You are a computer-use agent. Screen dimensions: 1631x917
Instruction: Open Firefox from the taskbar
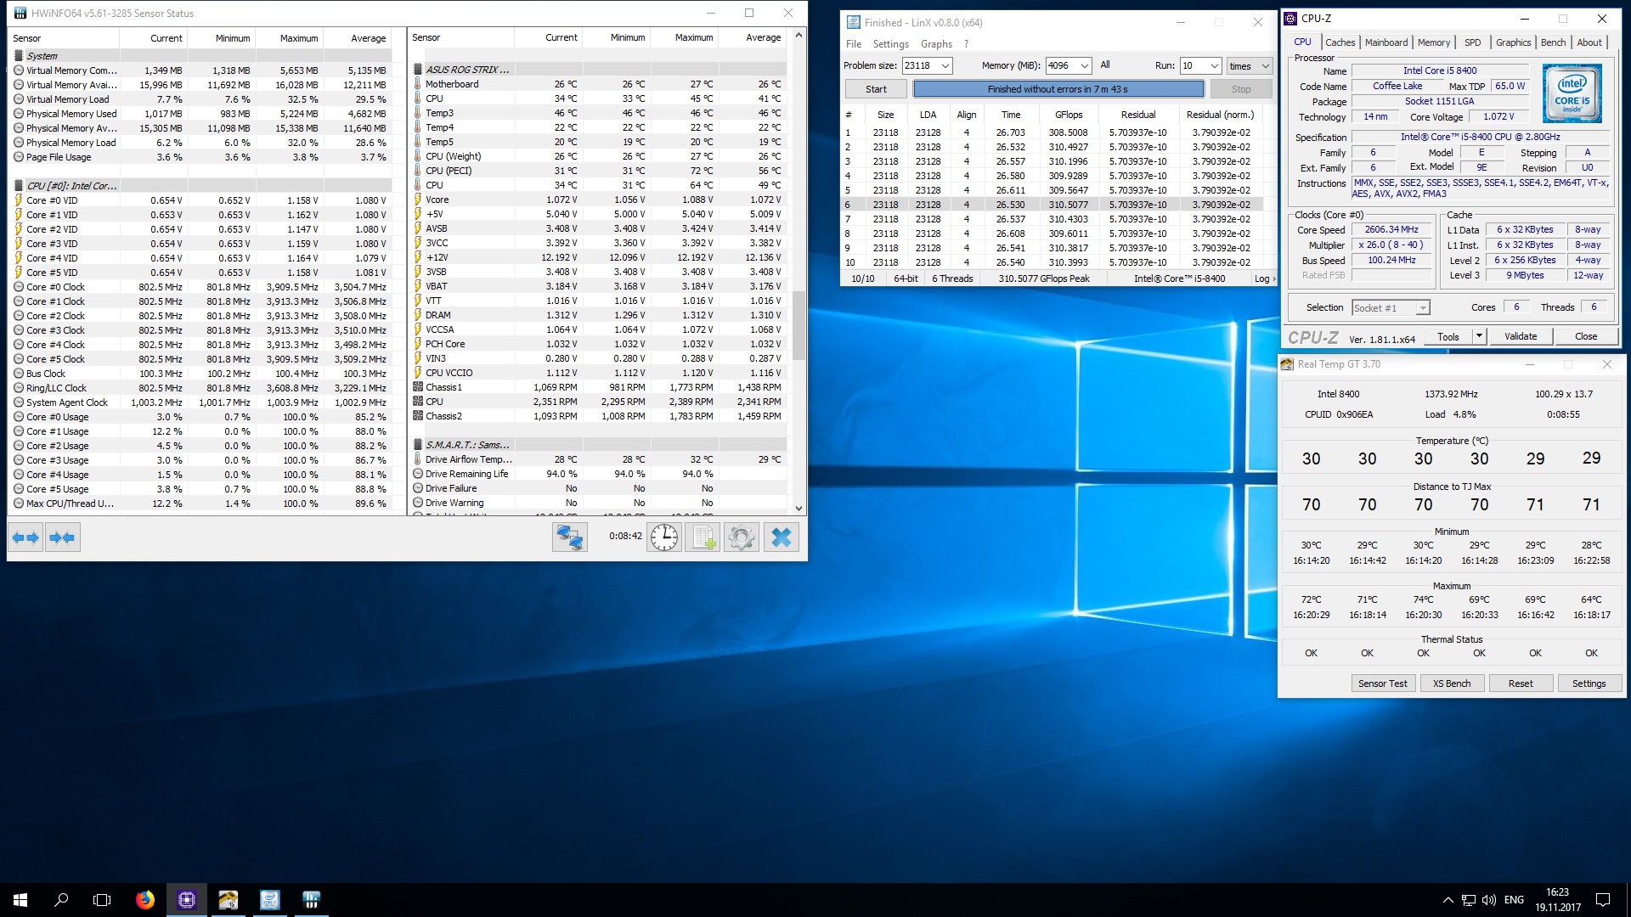coord(145,899)
